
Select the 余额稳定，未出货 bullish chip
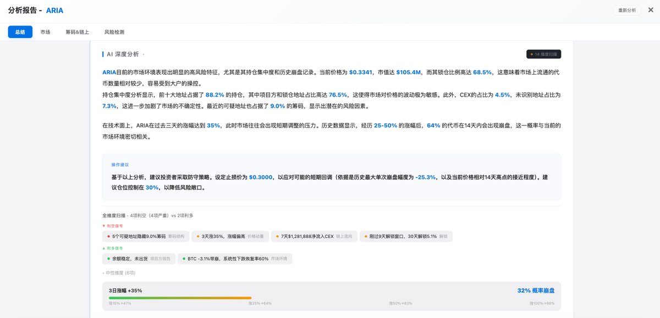pyautogui.click(x=139, y=258)
